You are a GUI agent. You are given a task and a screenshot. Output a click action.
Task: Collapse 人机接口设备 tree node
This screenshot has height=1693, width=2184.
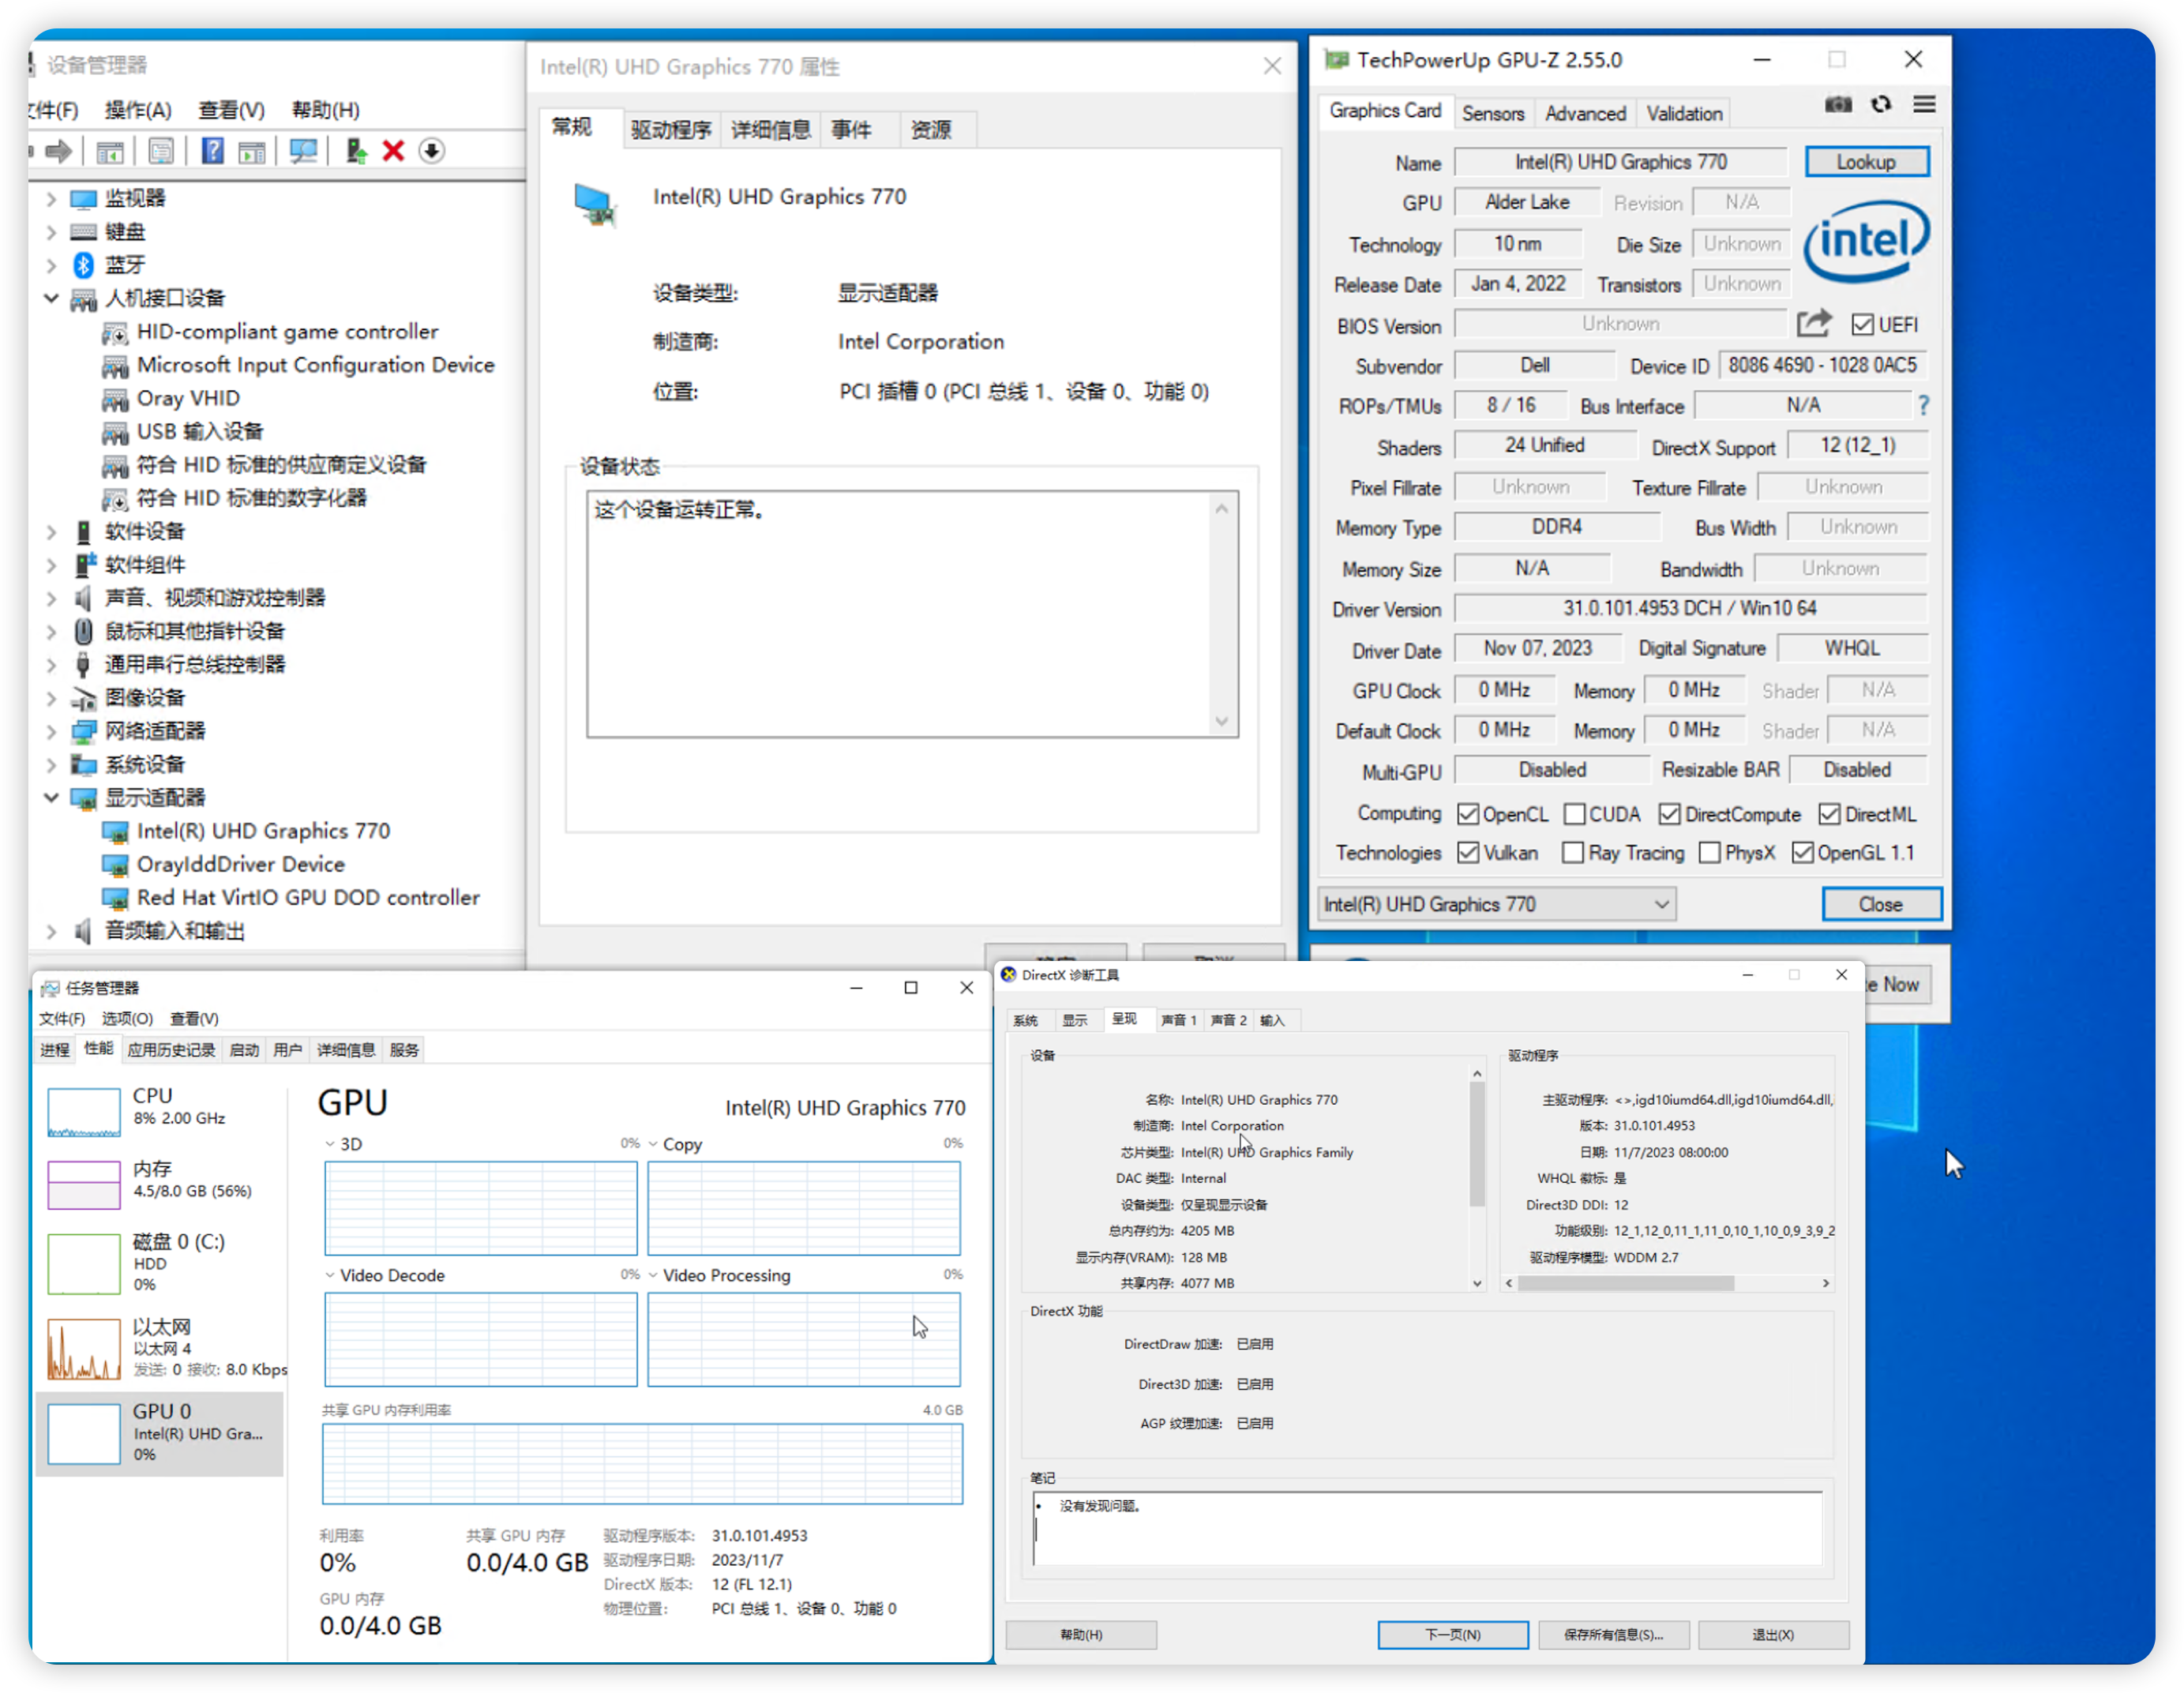[x=52, y=298]
